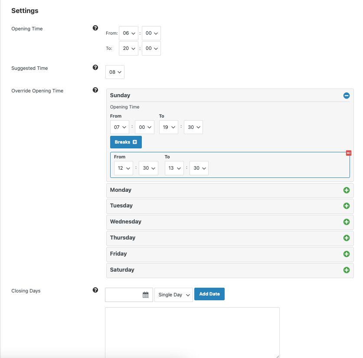Click help icon beside Suggested Time
Screen dimensions: 363x358
(95, 67)
